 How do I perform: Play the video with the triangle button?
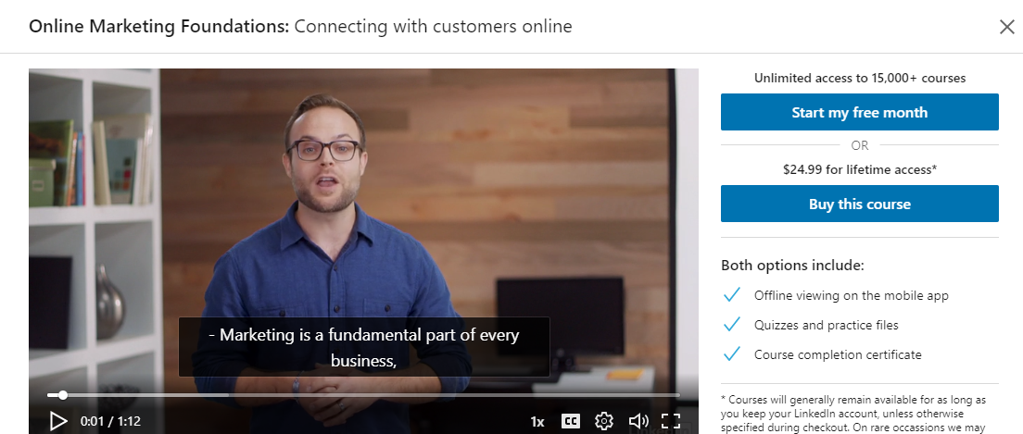coord(58,421)
